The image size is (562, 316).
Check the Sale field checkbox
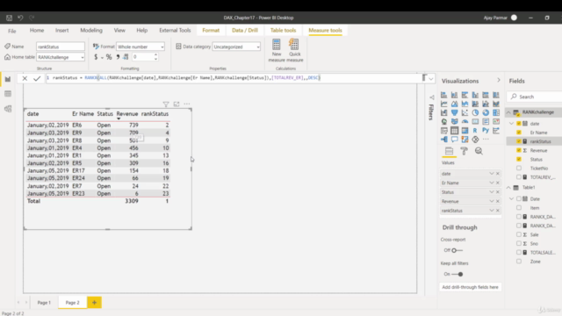pyautogui.click(x=519, y=234)
